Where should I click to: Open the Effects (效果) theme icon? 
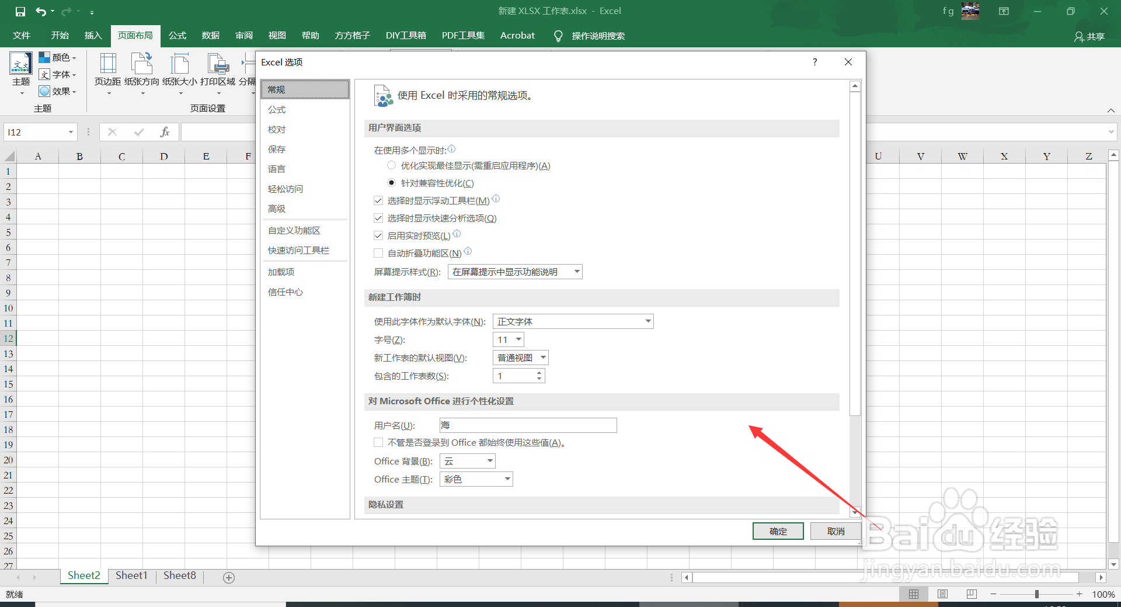coord(44,91)
